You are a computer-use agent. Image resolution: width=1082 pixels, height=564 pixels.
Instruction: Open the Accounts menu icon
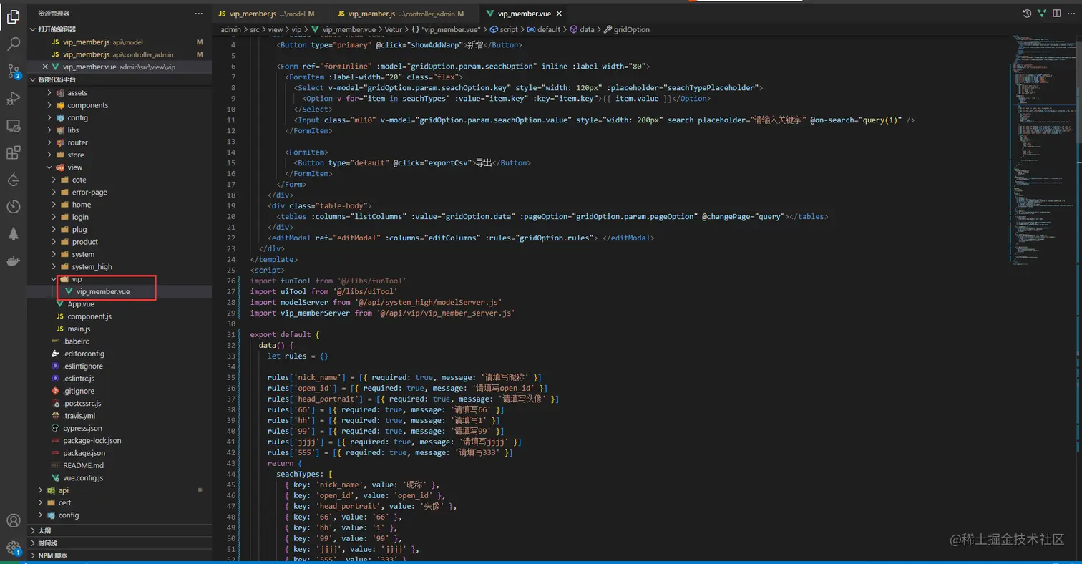13,521
